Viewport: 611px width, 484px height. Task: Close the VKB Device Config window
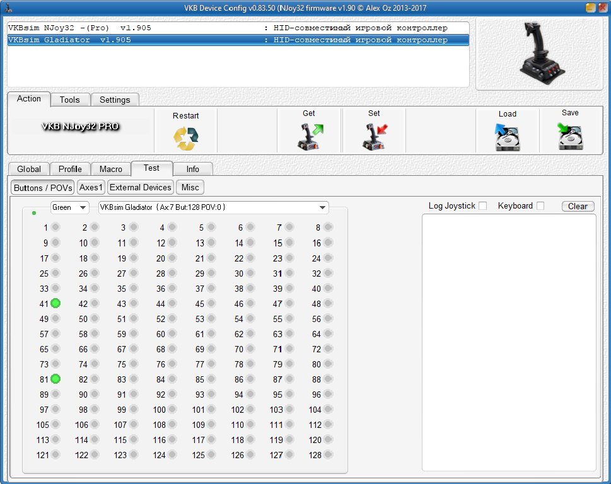coord(602,8)
